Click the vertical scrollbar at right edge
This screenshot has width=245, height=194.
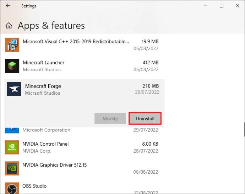(x=244, y=129)
